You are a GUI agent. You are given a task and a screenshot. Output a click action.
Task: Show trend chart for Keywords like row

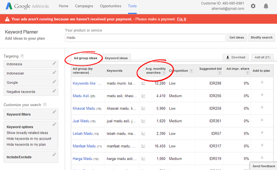point(143,83)
